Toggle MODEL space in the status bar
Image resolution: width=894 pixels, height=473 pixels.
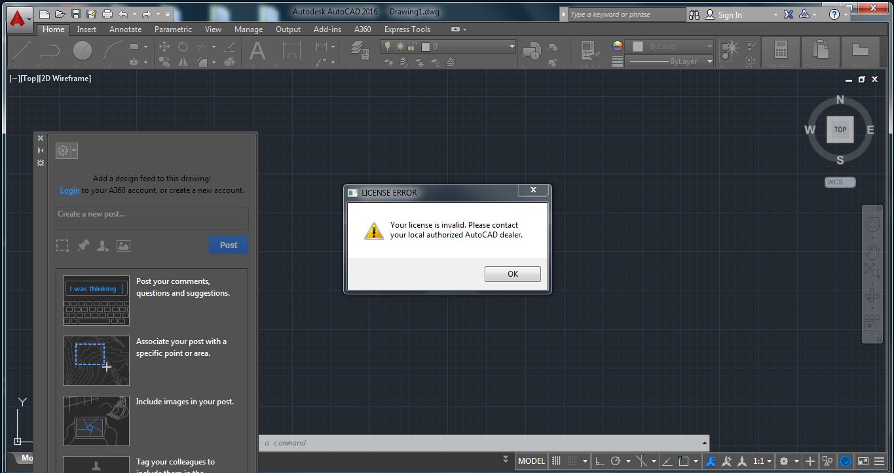(531, 461)
